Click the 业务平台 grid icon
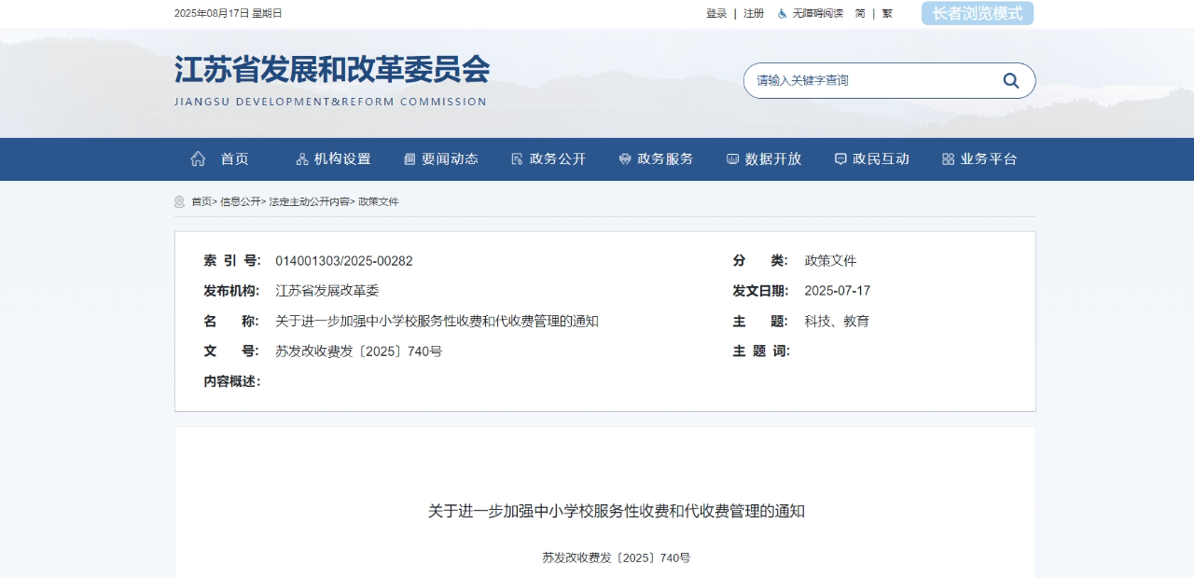This screenshot has width=1194, height=578. (x=948, y=159)
